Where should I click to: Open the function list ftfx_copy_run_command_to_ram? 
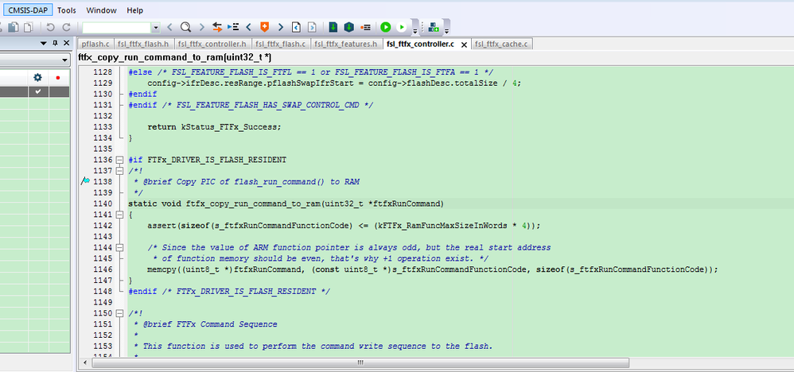pos(175,58)
